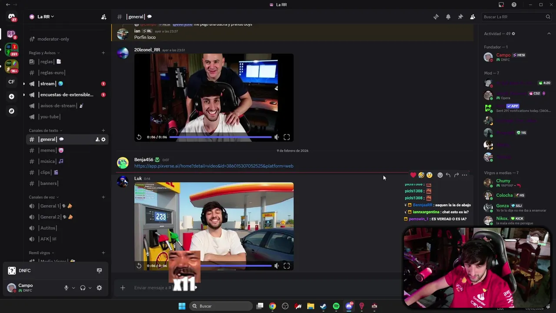Open Actividad settings gear
556x313 pixels.
point(513,33)
